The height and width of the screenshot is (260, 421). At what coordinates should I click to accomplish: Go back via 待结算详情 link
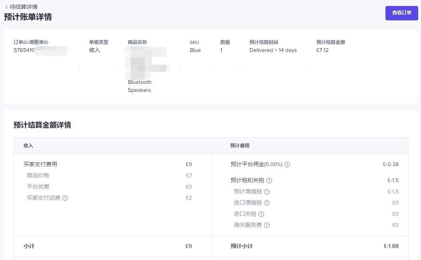(23, 7)
